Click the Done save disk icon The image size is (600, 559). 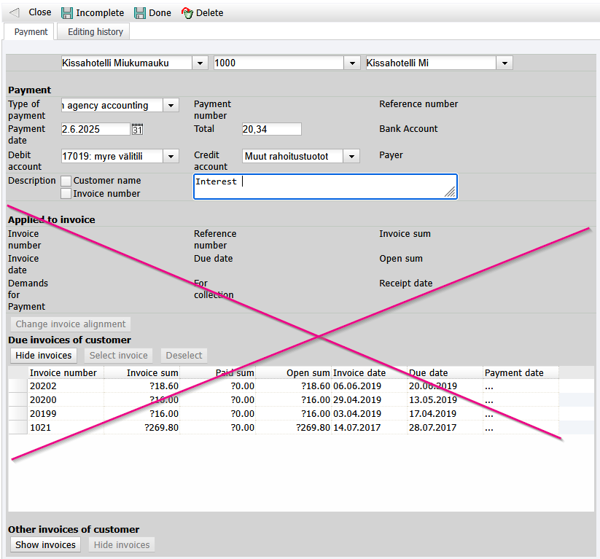click(x=140, y=13)
